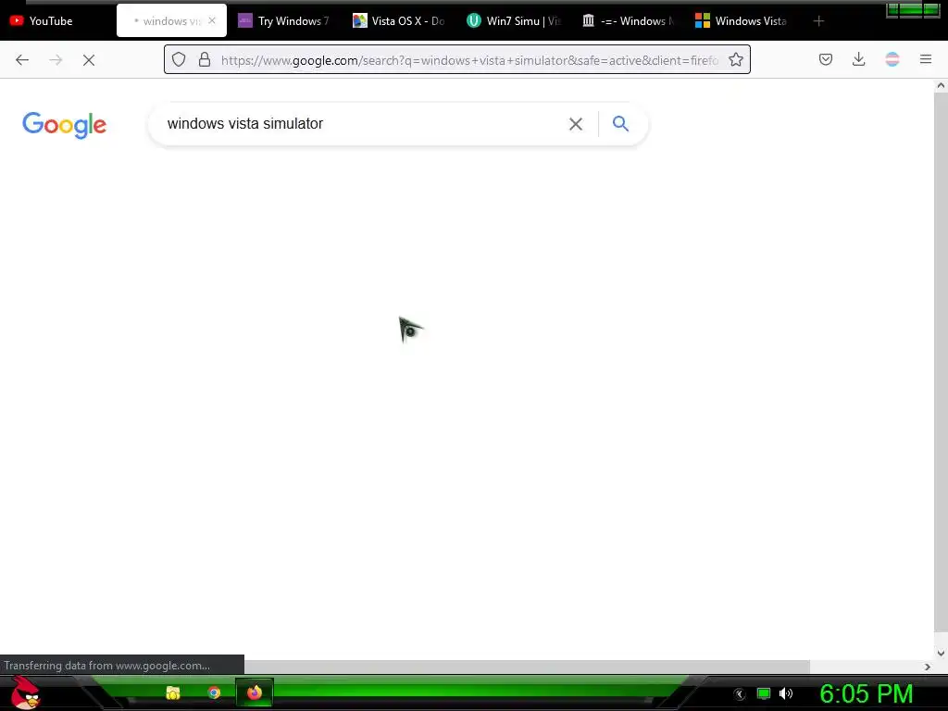The image size is (948, 711).
Task: Clear the Google search box text
Action: pyautogui.click(x=576, y=124)
